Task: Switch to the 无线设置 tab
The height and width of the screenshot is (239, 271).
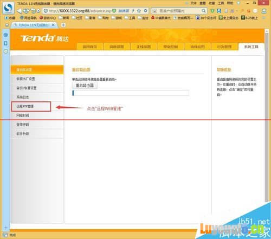Action: tap(144, 47)
